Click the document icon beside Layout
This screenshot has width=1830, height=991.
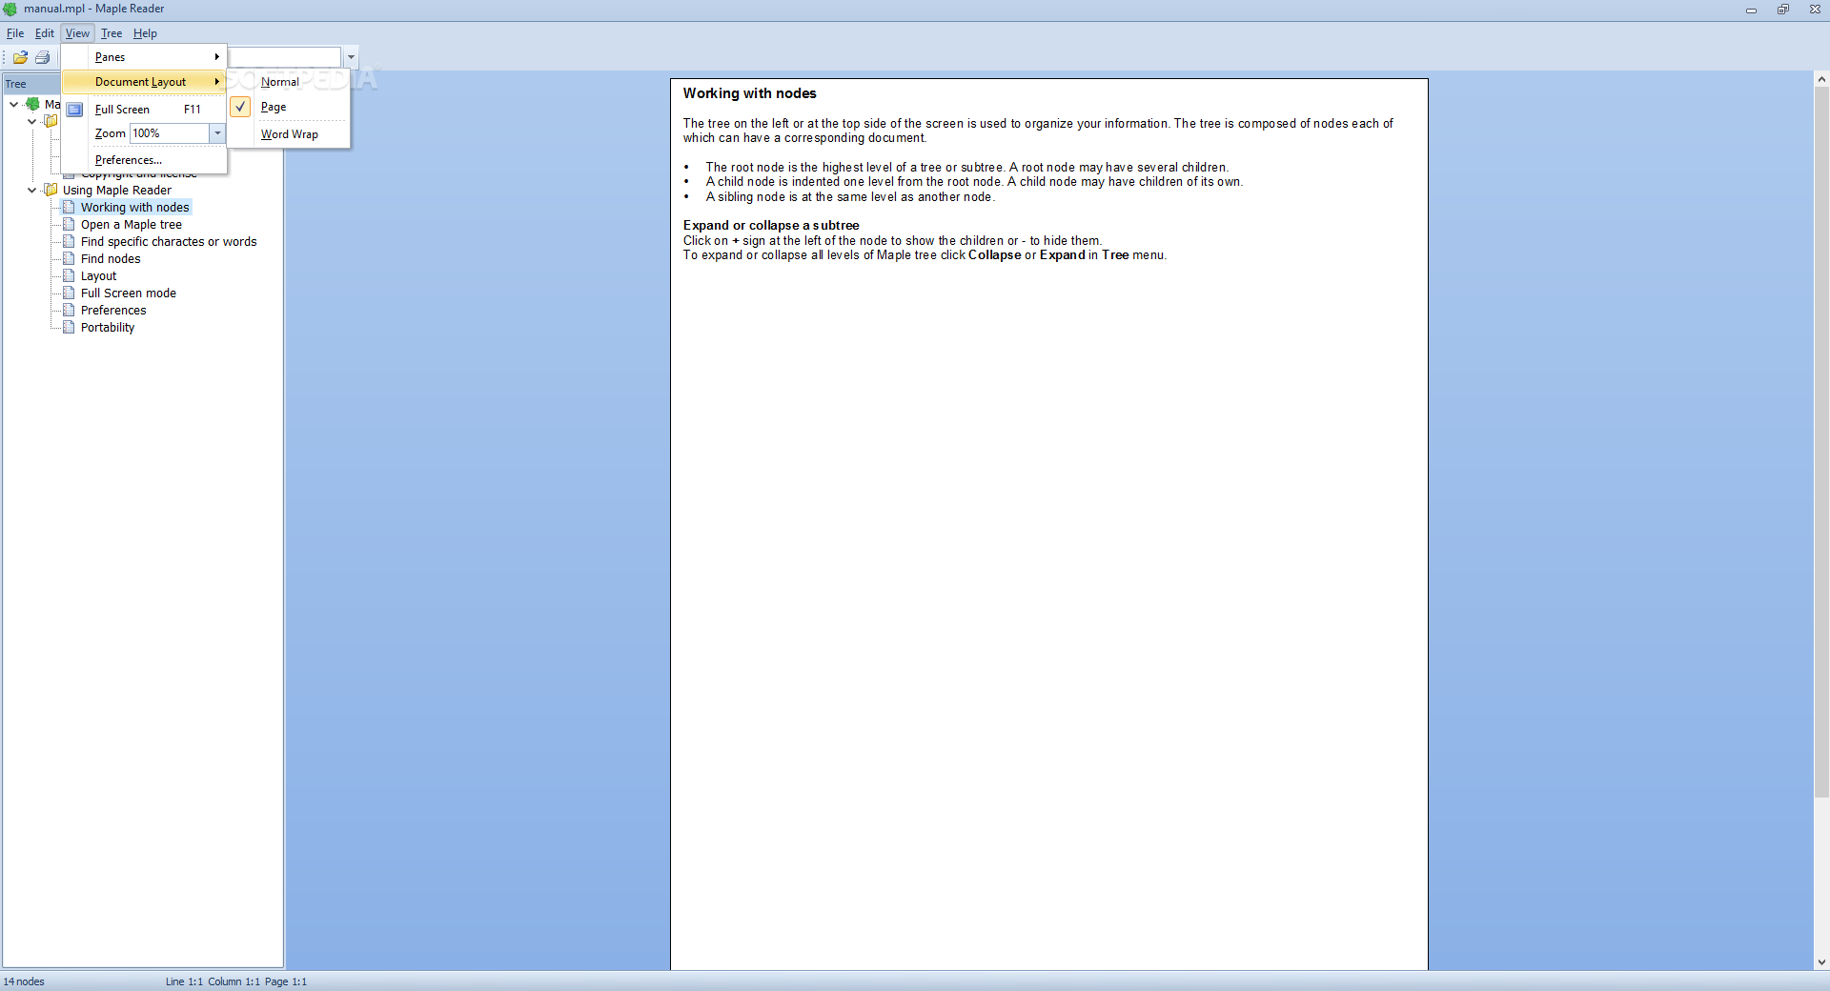point(69,275)
